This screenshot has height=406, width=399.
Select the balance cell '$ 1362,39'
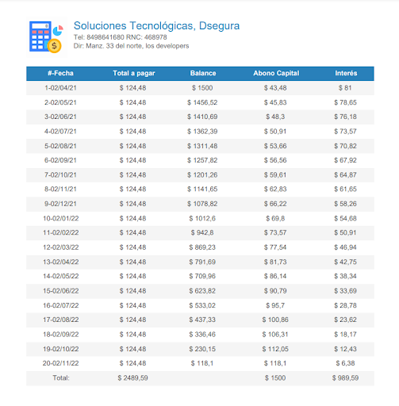click(x=202, y=132)
